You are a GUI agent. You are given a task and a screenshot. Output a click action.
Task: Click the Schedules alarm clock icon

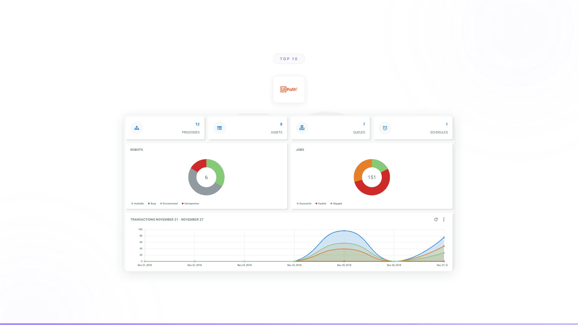pos(385,128)
